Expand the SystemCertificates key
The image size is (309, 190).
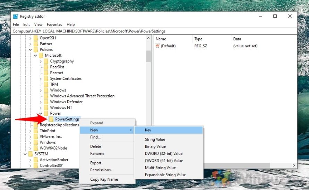tap(41, 79)
